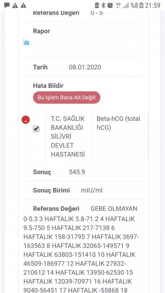Tap the result value 545.9
Screen dimensions: 165x293
[77, 172]
